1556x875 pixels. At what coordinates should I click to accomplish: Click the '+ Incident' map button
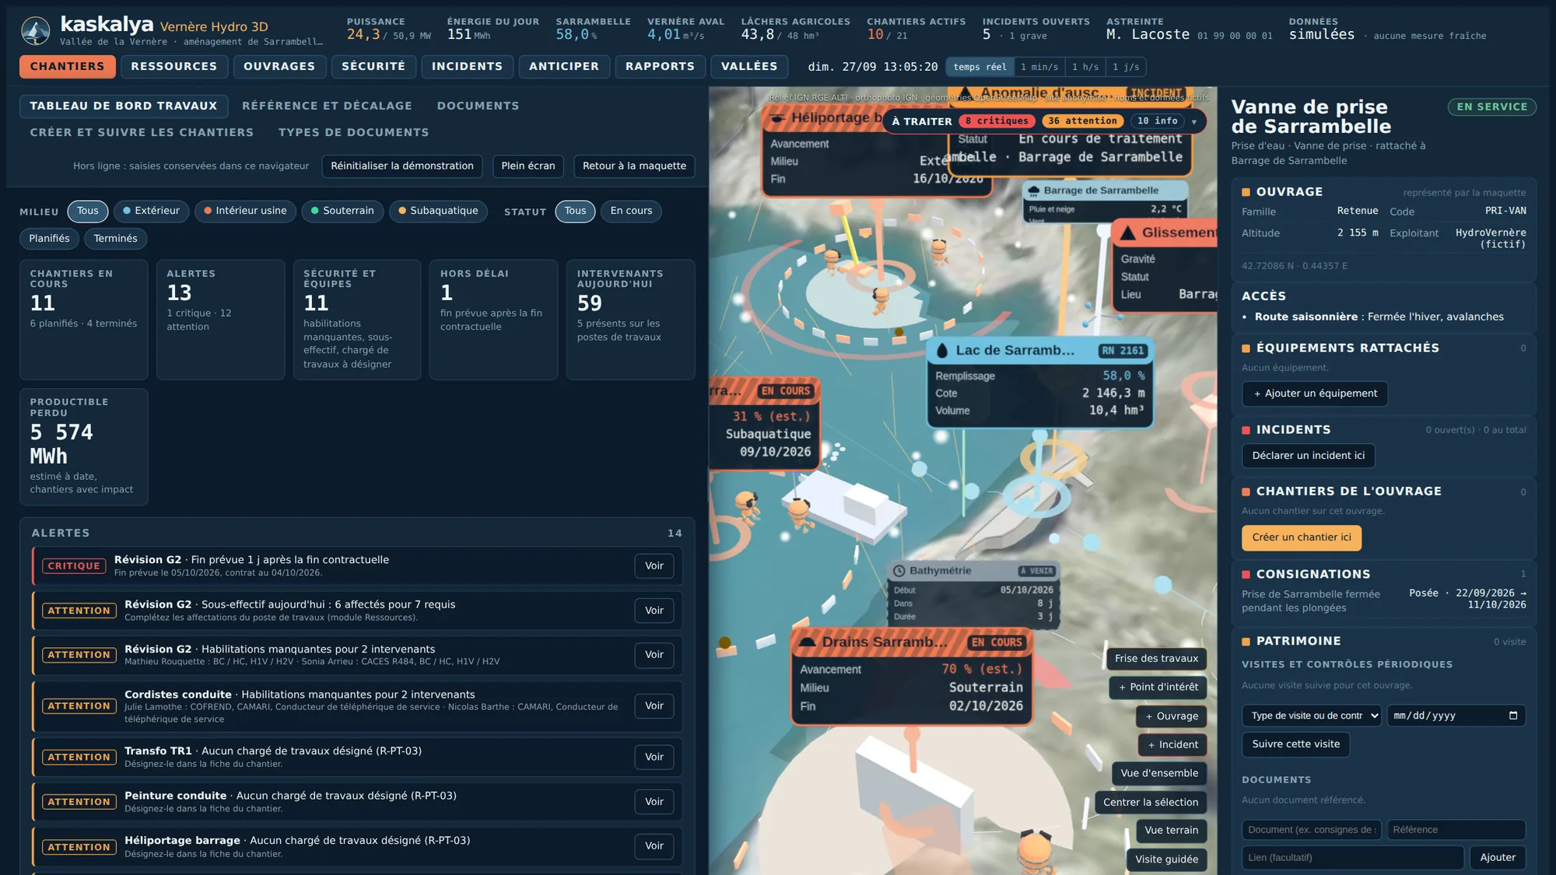point(1172,745)
